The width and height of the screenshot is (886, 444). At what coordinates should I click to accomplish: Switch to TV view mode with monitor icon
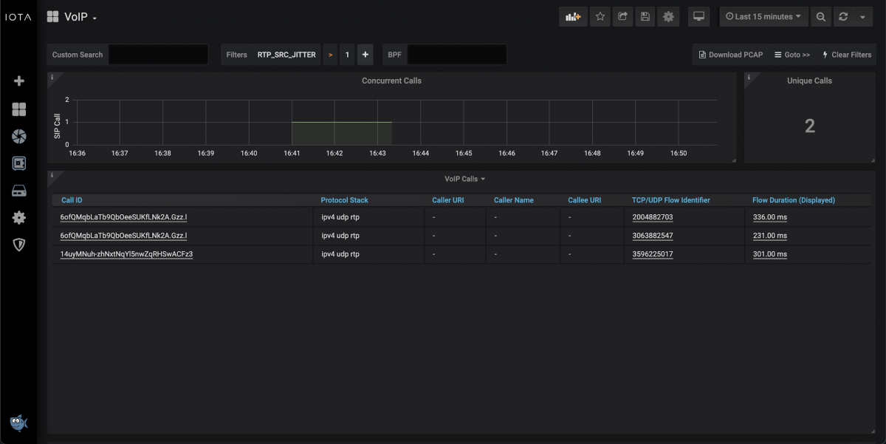click(x=698, y=16)
